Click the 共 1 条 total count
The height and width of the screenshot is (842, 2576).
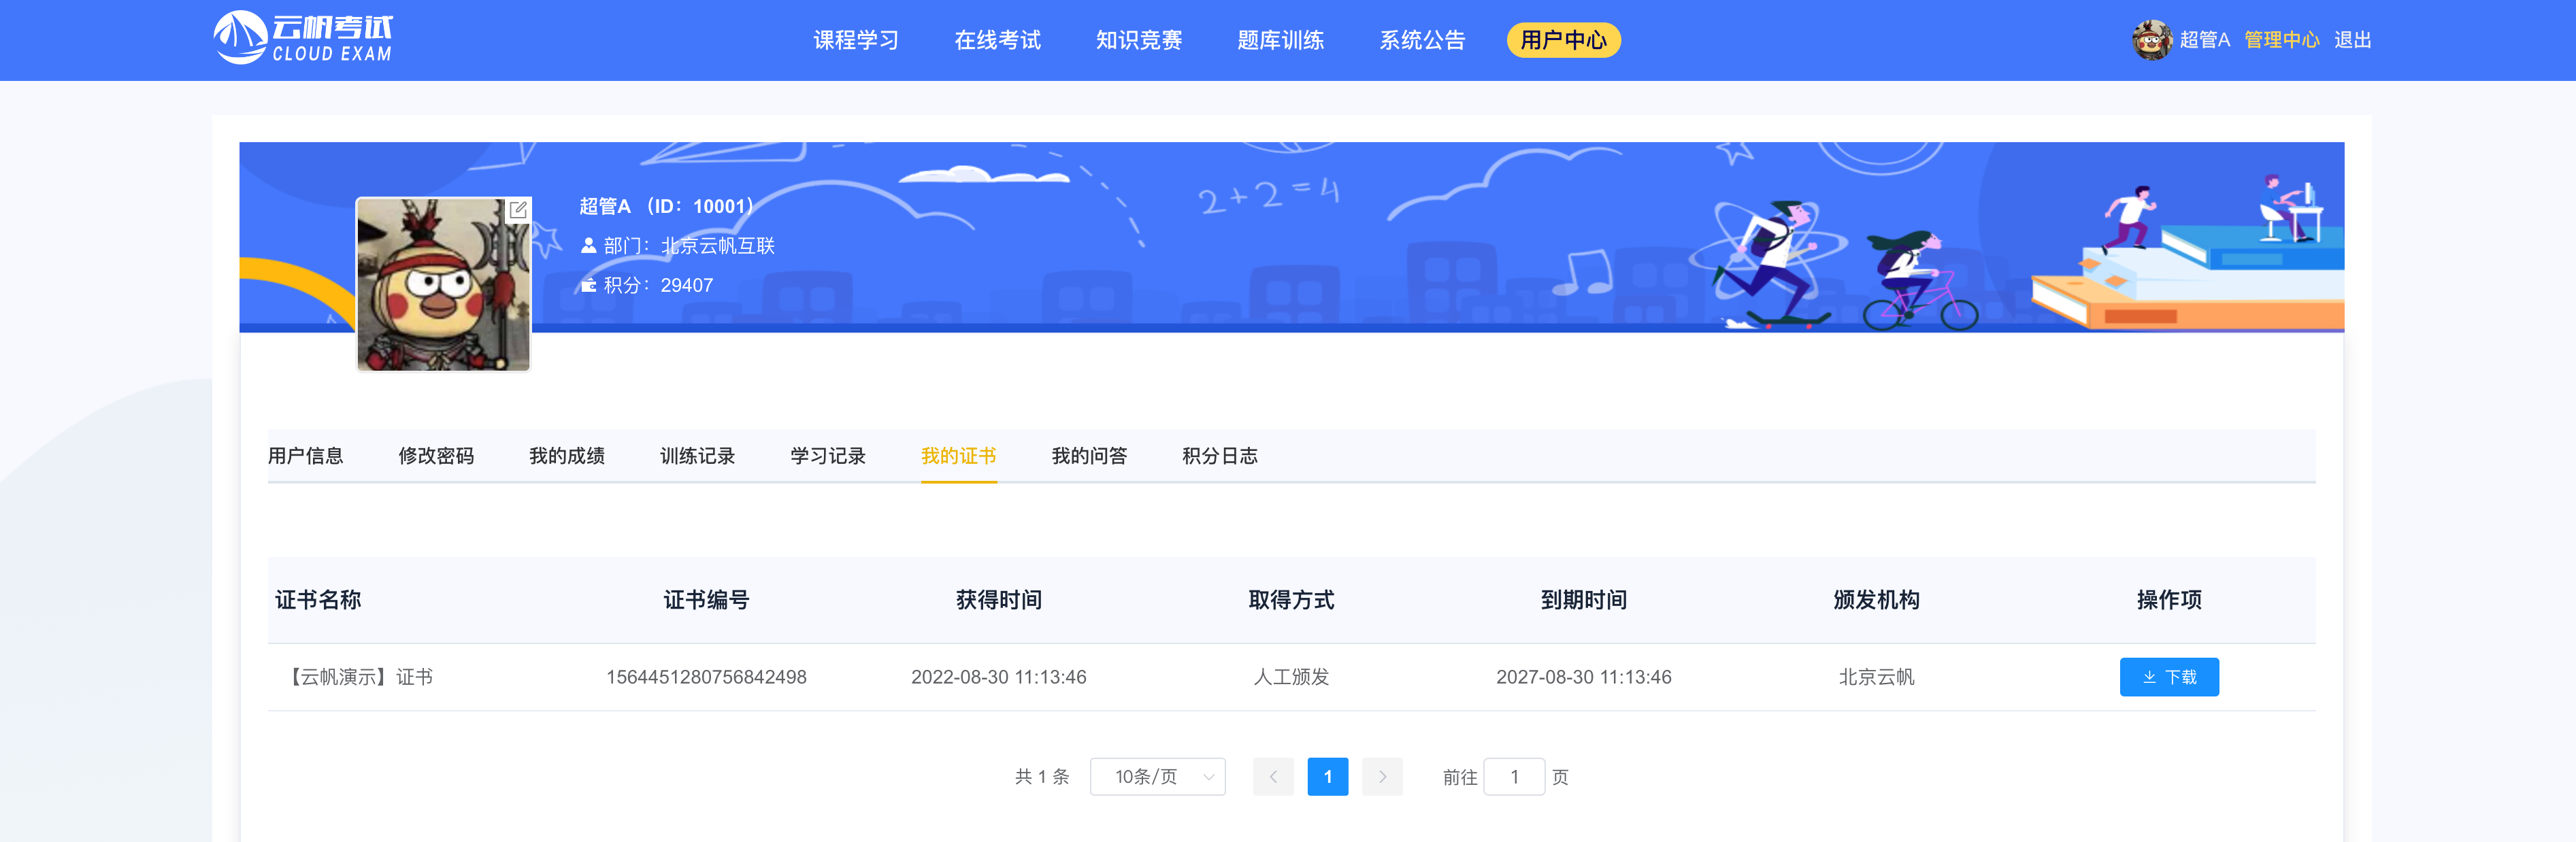1042,777
